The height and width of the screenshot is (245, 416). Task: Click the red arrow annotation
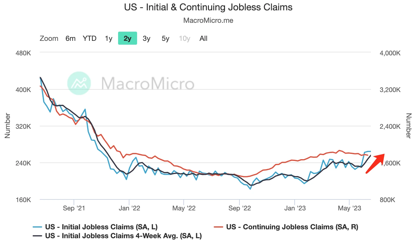(x=375, y=163)
